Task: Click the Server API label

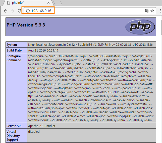Action: coord(14,126)
